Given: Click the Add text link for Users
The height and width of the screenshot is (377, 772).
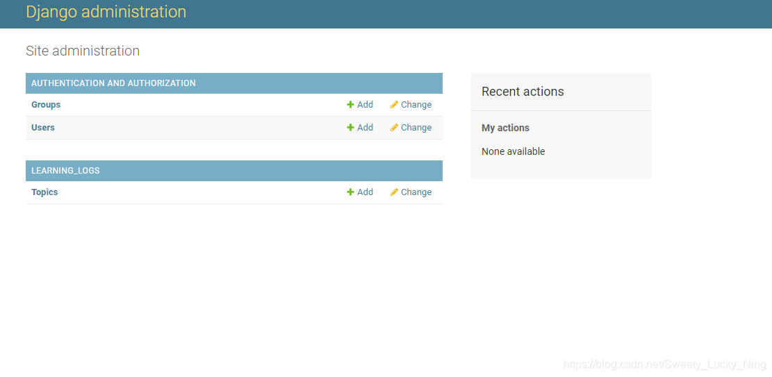Looking at the screenshot, I should (x=366, y=128).
